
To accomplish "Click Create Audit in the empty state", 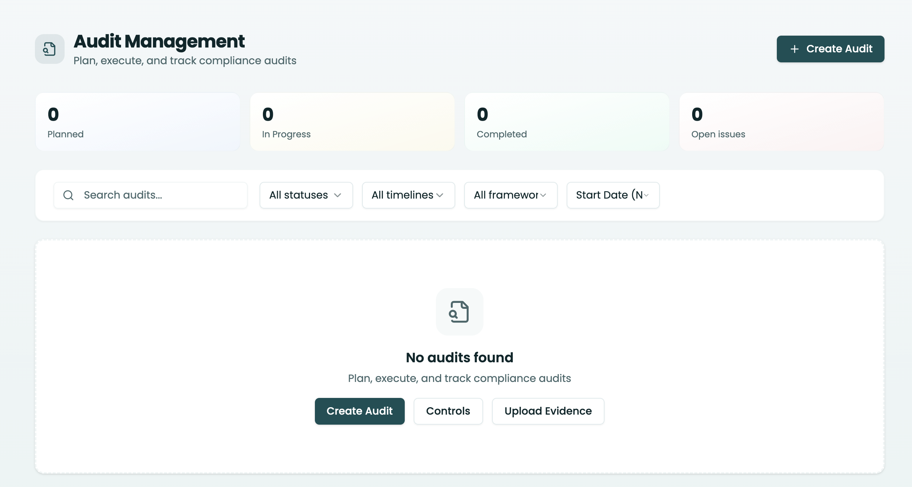I will (359, 411).
